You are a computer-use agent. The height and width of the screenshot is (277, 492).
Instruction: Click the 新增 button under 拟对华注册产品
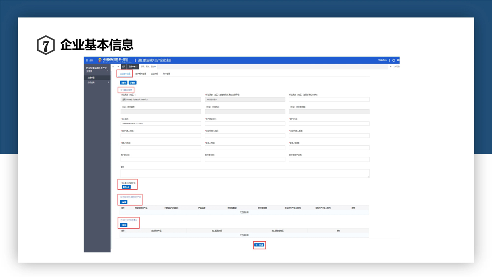pyautogui.click(x=123, y=202)
